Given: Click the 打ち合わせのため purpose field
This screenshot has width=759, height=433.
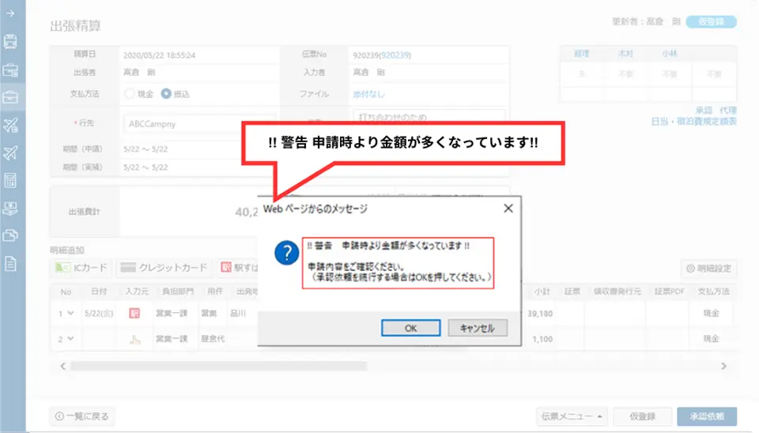Looking at the screenshot, I should coord(429,117).
